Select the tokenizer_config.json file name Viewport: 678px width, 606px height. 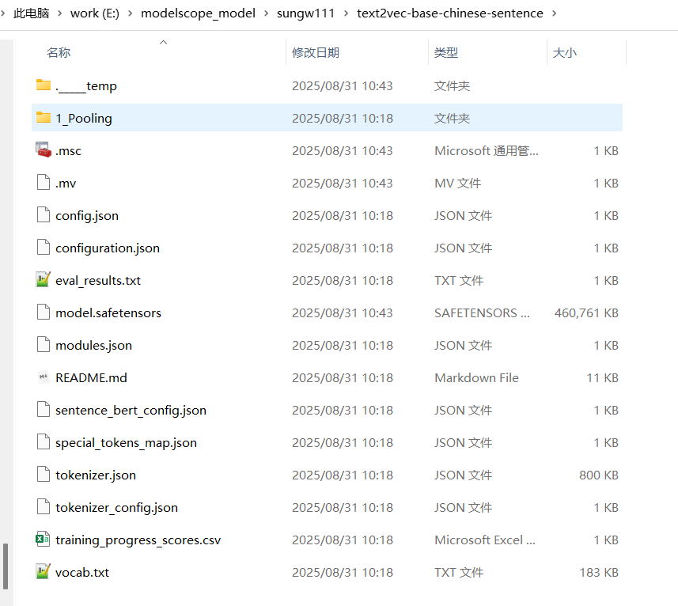click(x=117, y=507)
